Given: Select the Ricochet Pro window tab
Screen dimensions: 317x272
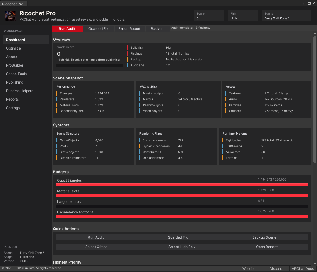Looking at the screenshot, I should [13, 4].
